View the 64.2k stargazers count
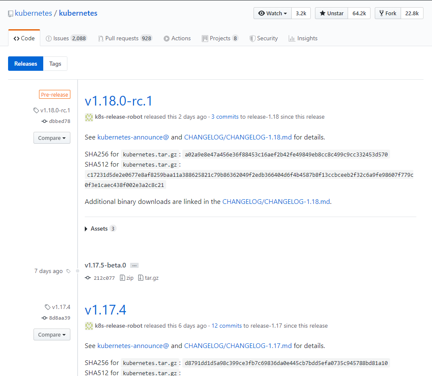This screenshot has width=432, height=376. 359,13
